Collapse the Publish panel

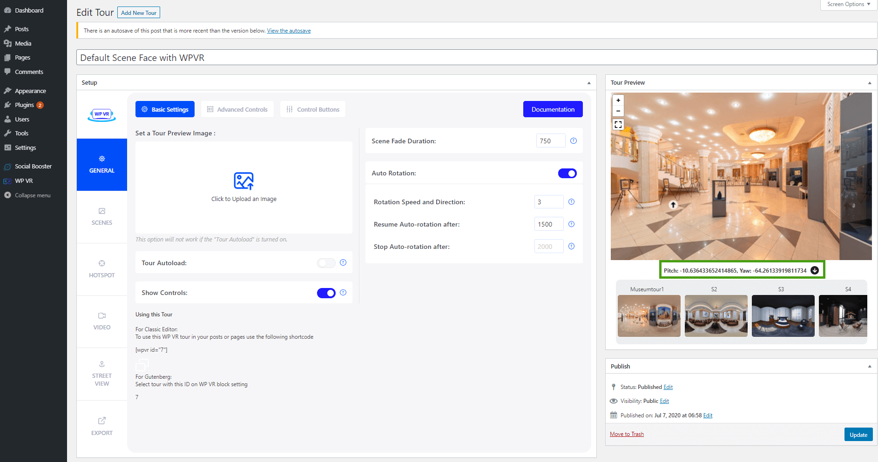pos(870,367)
